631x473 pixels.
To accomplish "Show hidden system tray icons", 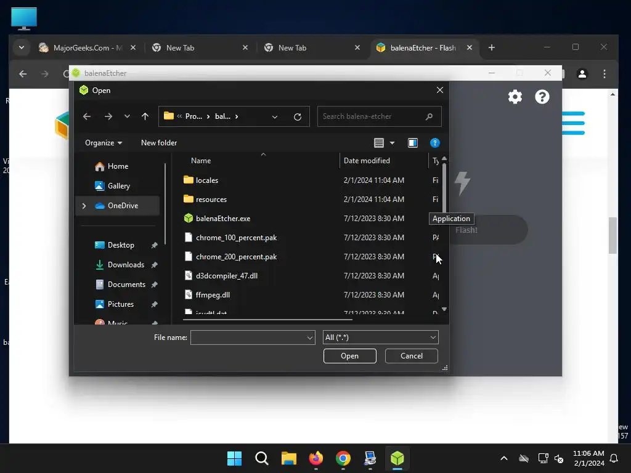I will (x=504, y=458).
